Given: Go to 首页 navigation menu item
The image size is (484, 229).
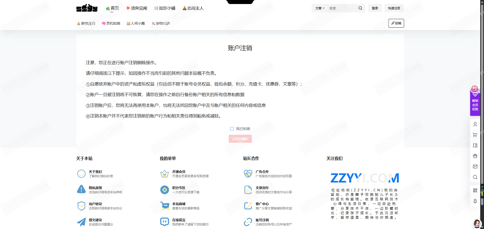Looking at the screenshot, I should [x=112, y=8].
